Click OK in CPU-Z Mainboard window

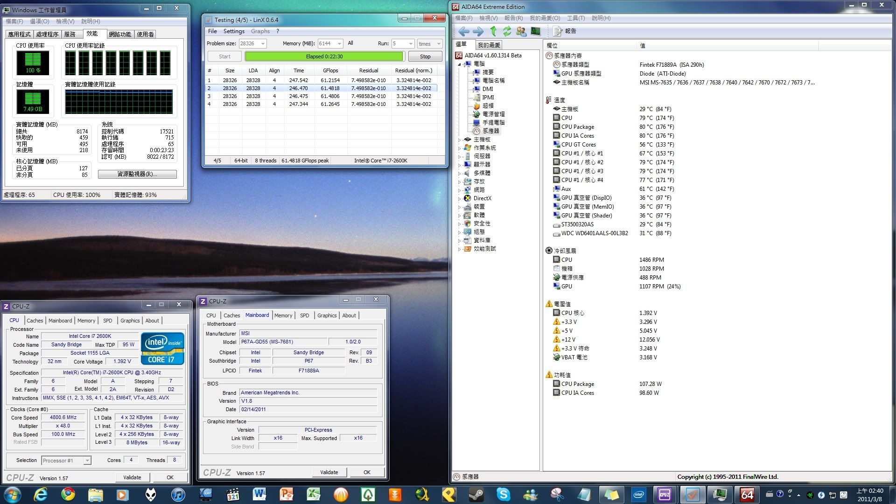[x=367, y=472]
